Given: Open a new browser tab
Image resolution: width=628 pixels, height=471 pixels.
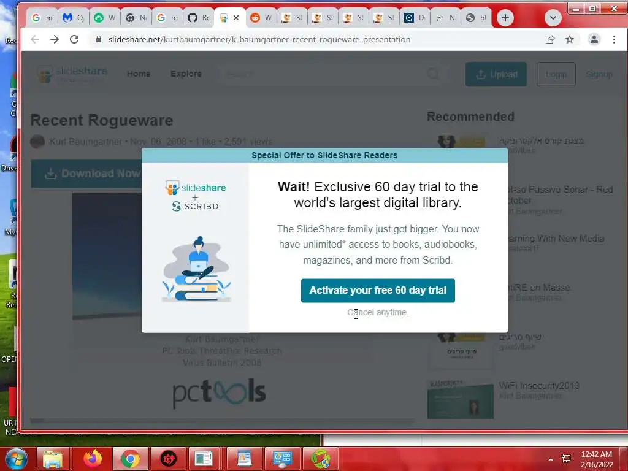Looking at the screenshot, I should click(505, 18).
